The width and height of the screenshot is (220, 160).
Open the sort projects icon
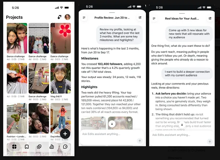pyautogui.click(x=59, y=17)
